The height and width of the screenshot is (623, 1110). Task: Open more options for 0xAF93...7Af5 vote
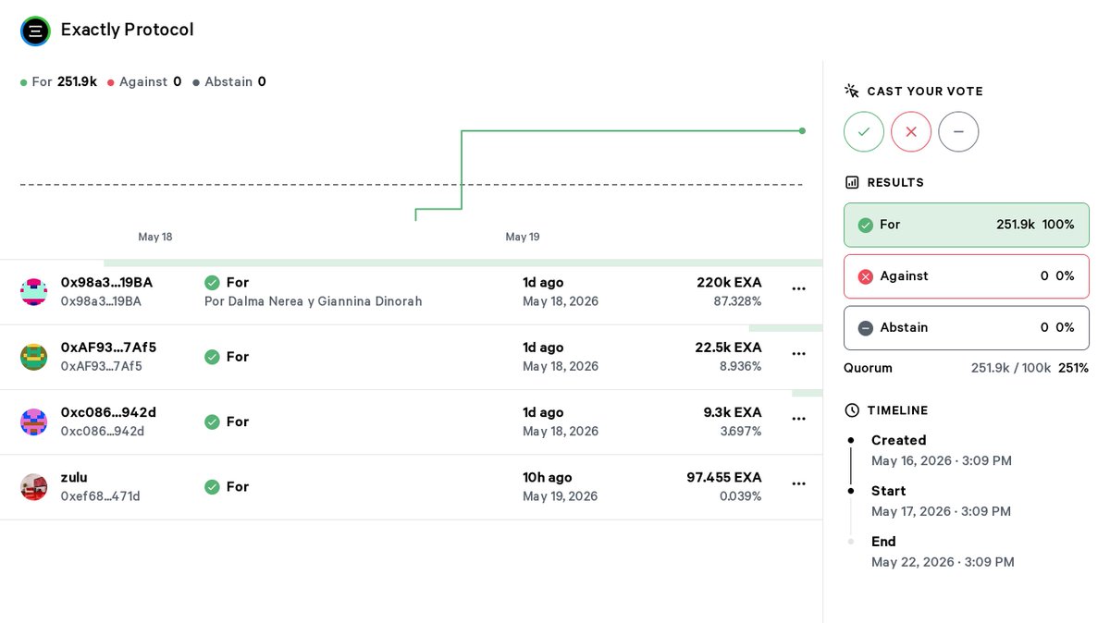point(799,354)
